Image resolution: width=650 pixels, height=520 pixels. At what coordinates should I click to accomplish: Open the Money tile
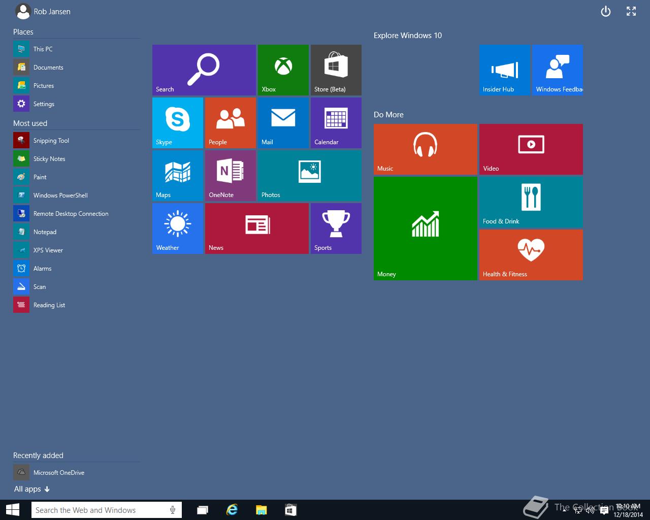pos(426,229)
